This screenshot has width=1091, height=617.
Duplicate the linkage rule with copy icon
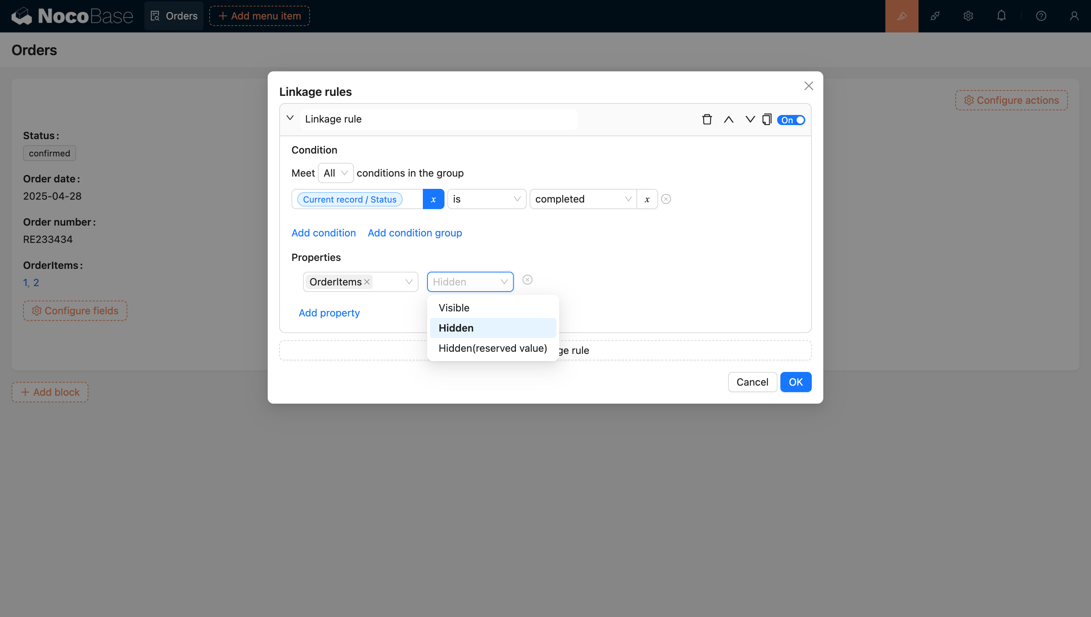point(767,120)
